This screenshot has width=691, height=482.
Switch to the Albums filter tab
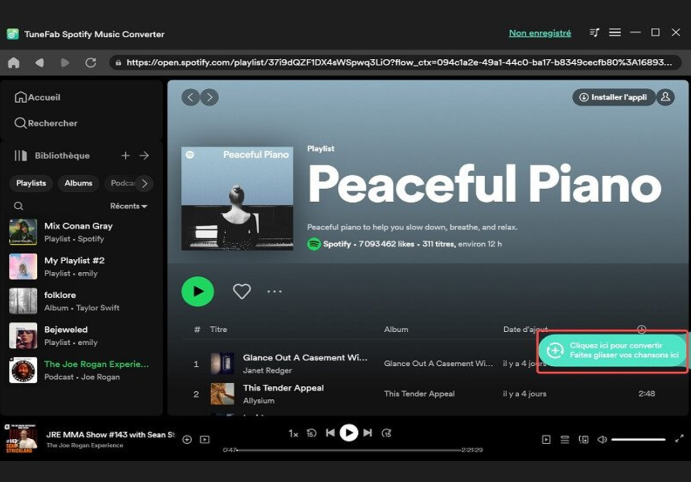78,183
